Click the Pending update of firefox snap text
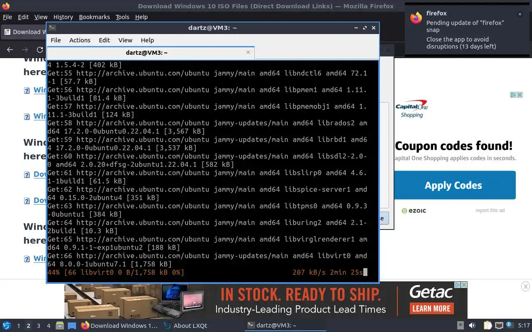Screen dimensions: 532x332 [465, 26]
